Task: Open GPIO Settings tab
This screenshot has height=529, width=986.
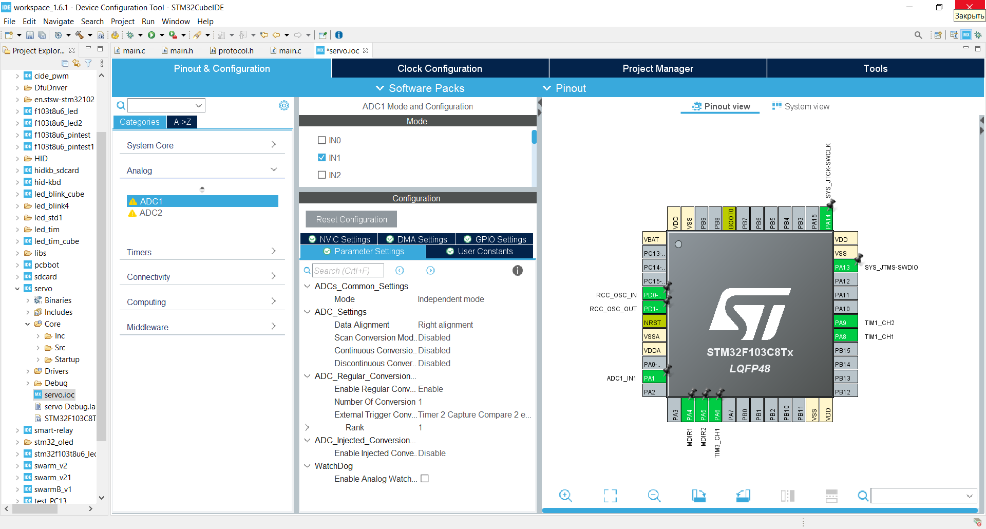Action: pyautogui.click(x=495, y=239)
